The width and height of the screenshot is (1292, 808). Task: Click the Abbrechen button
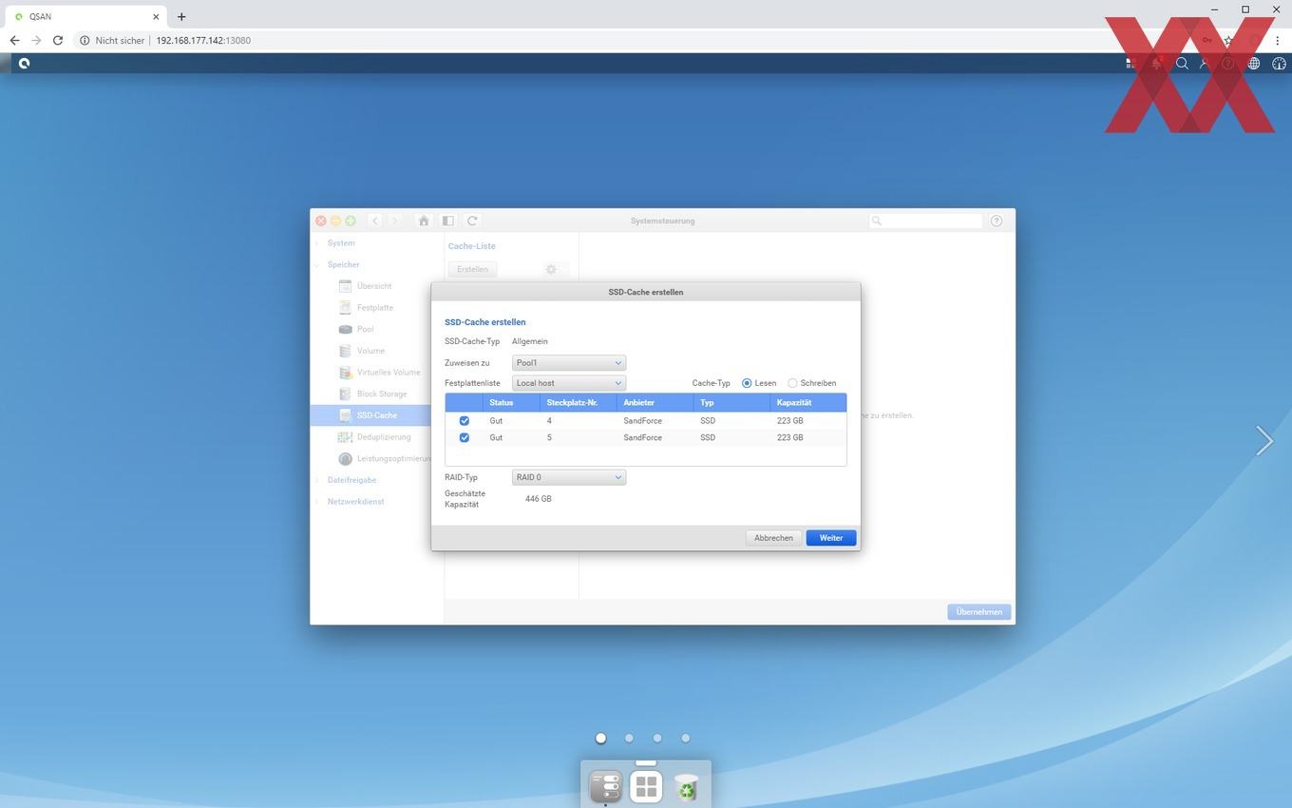tap(773, 538)
